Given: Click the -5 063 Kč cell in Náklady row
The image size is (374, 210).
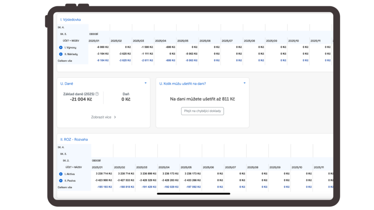Looking at the screenshot, I should (191, 54).
